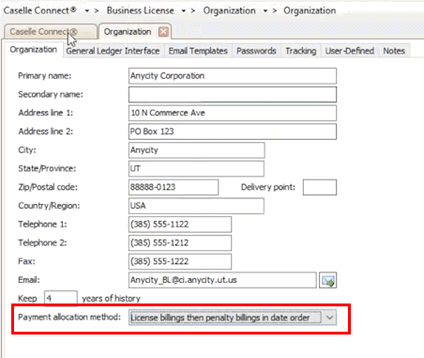This screenshot has height=358, width=424.
Task: Open the Tracking tab
Action: (x=300, y=51)
